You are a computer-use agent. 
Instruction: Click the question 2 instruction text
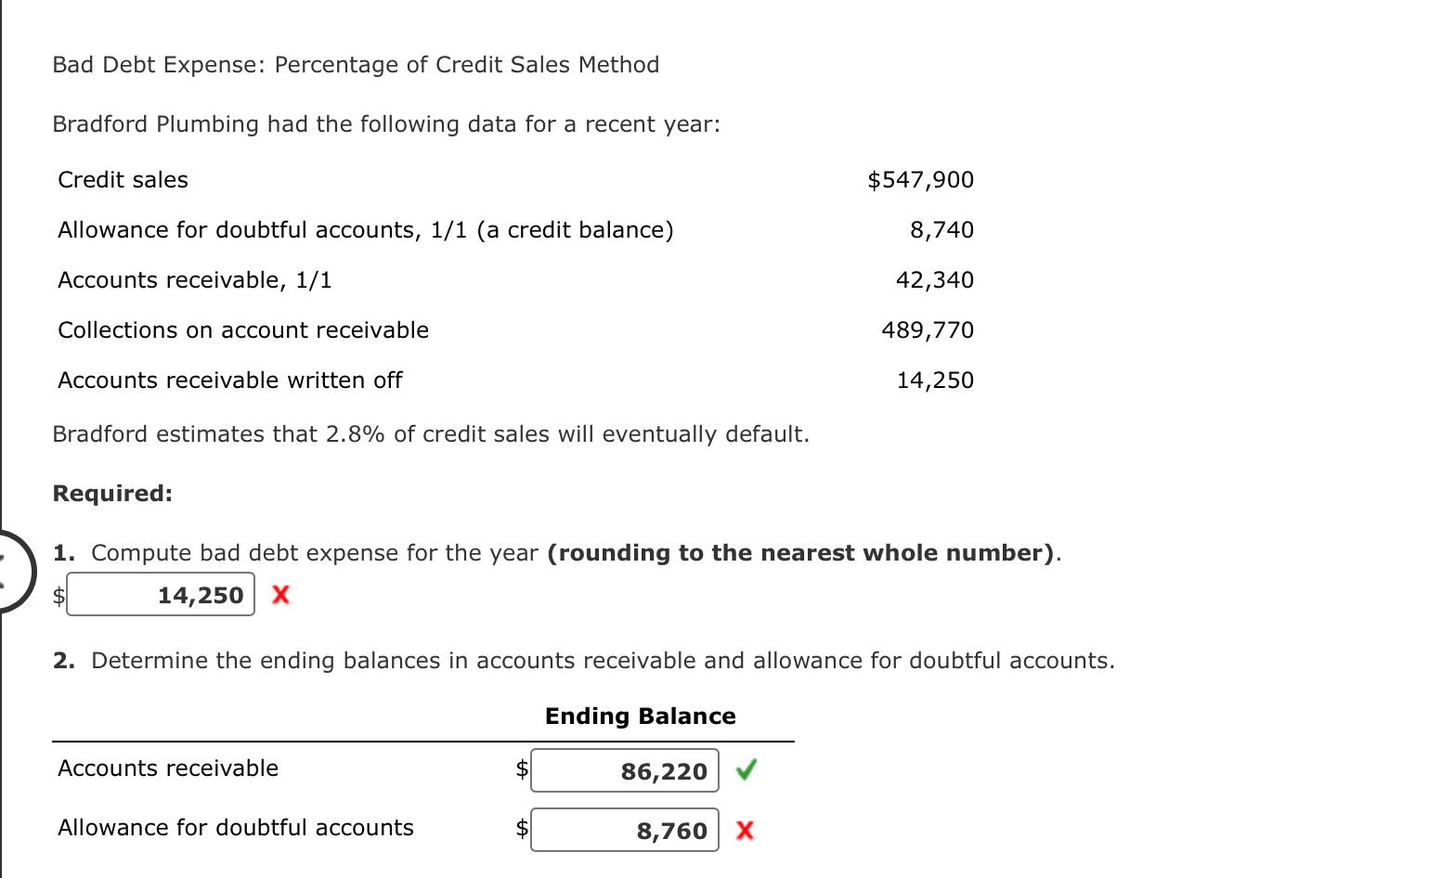(602, 660)
